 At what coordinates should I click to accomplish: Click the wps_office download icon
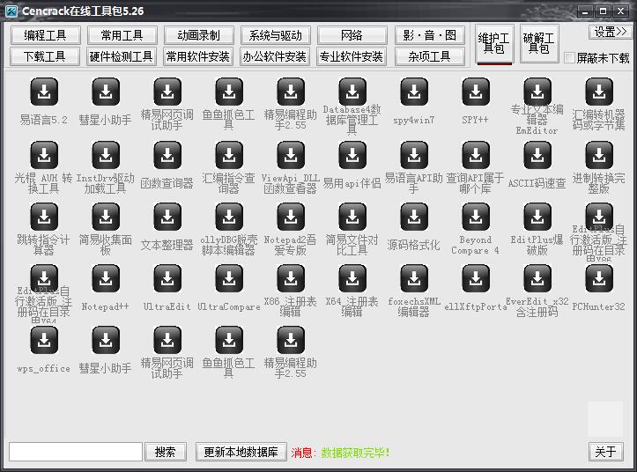pos(44,340)
